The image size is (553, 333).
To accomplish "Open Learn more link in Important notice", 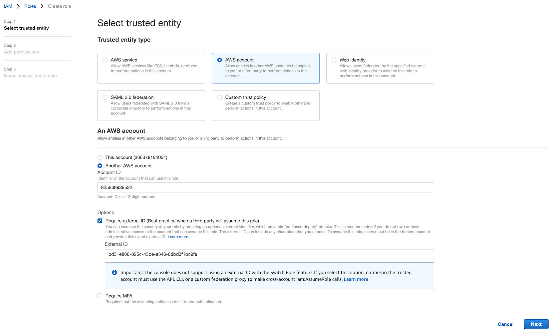I will 356,279.
